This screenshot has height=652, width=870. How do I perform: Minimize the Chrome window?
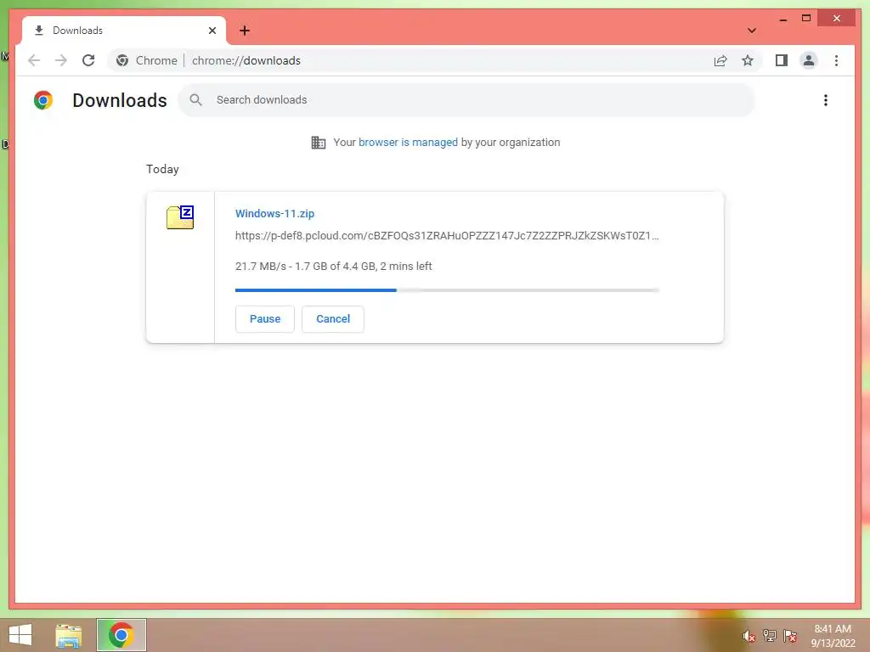[x=782, y=20]
